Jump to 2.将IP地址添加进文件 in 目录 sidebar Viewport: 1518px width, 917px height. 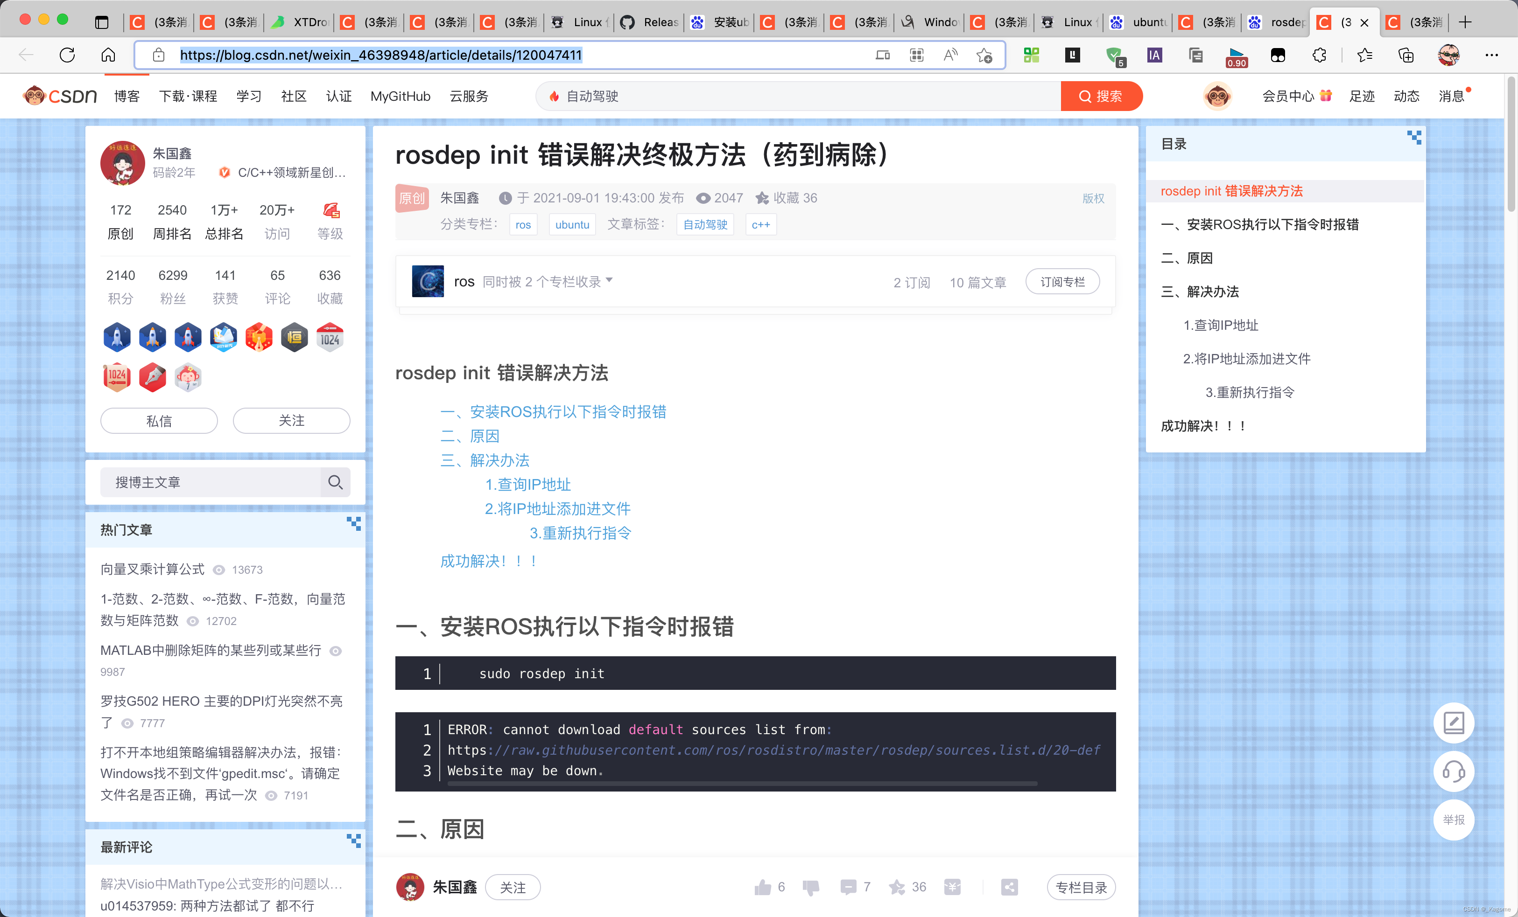click(x=1246, y=358)
